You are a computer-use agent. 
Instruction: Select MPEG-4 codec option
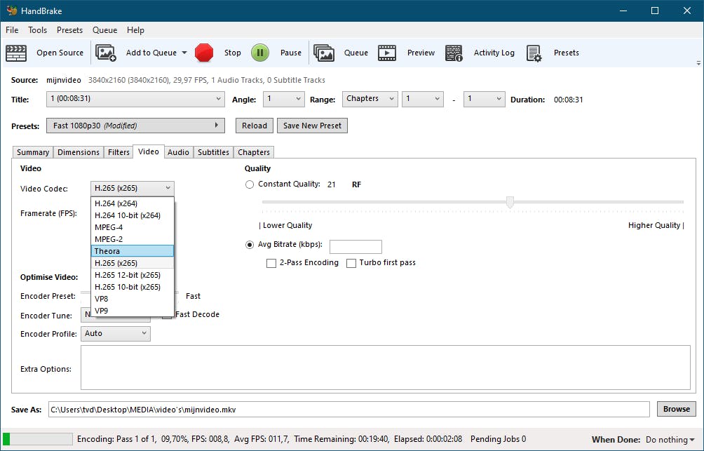tap(132, 227)
